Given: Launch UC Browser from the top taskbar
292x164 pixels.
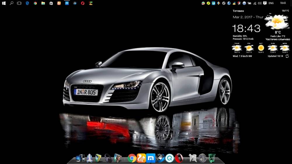Looking at the screenshot, I should (59, 3).
